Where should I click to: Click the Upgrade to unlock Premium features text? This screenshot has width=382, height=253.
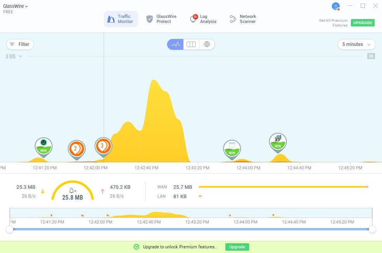(x=179, y=247)
